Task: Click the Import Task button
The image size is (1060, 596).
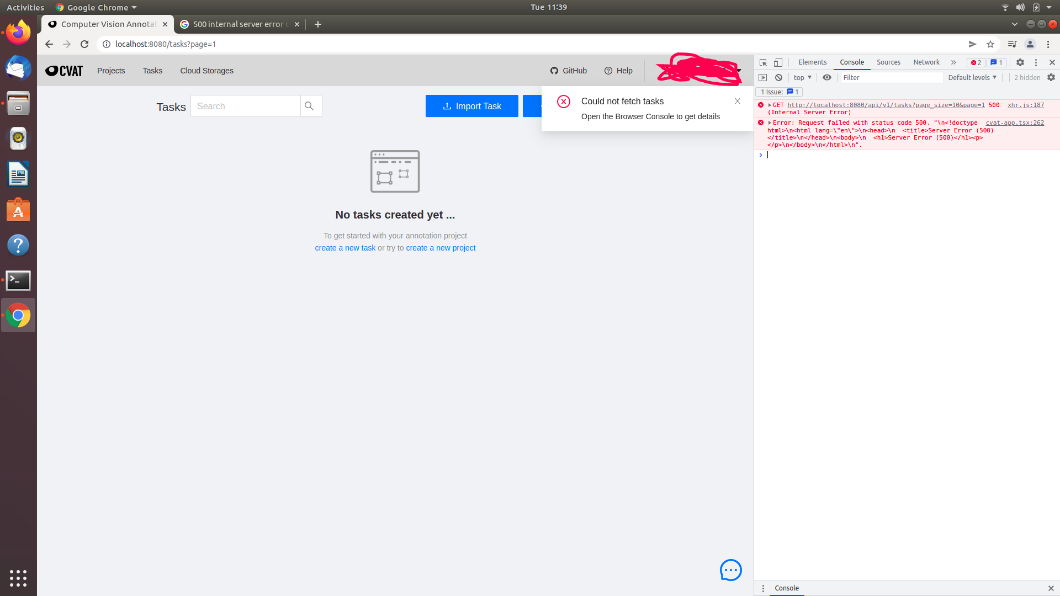Action: tap(472, 106)
